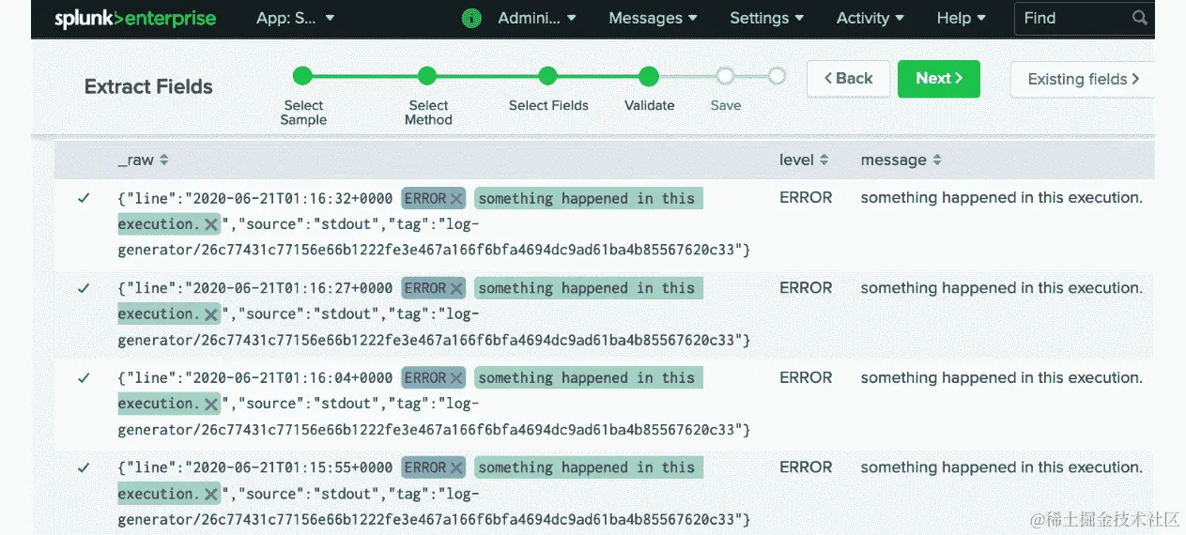Click the Extract Fields page title

coord(148,86)
